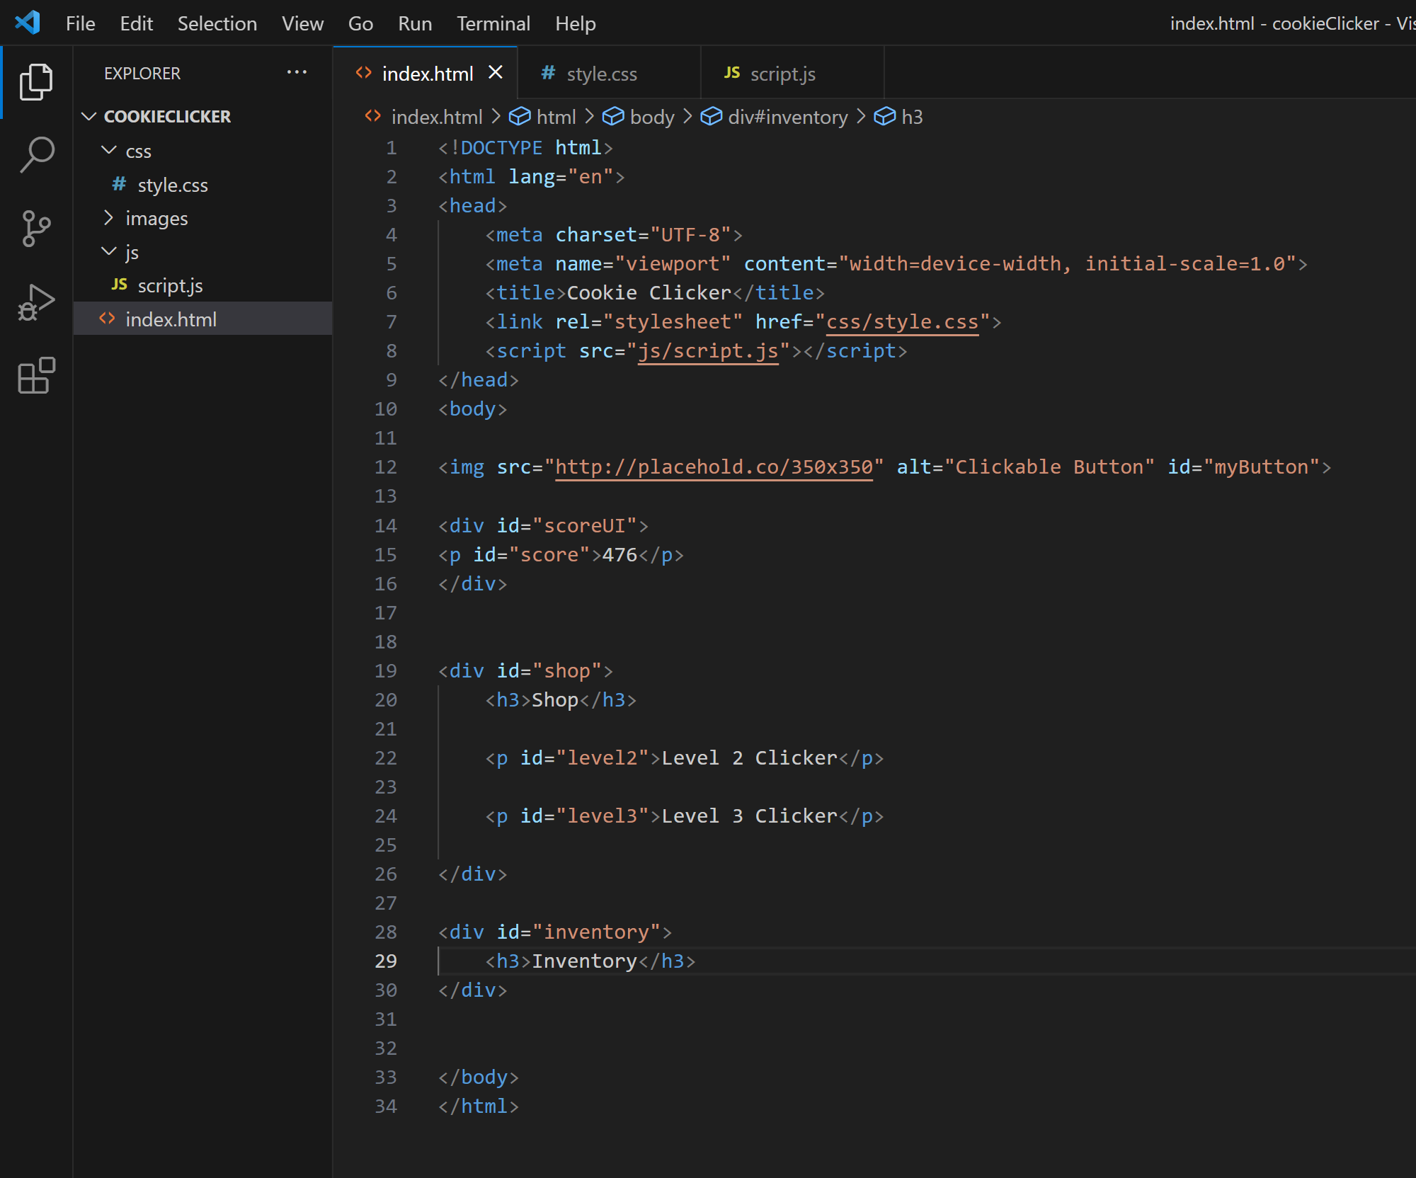Open the Run menu
This screenshot has height=1178, width=1416.
click(415, 23)
